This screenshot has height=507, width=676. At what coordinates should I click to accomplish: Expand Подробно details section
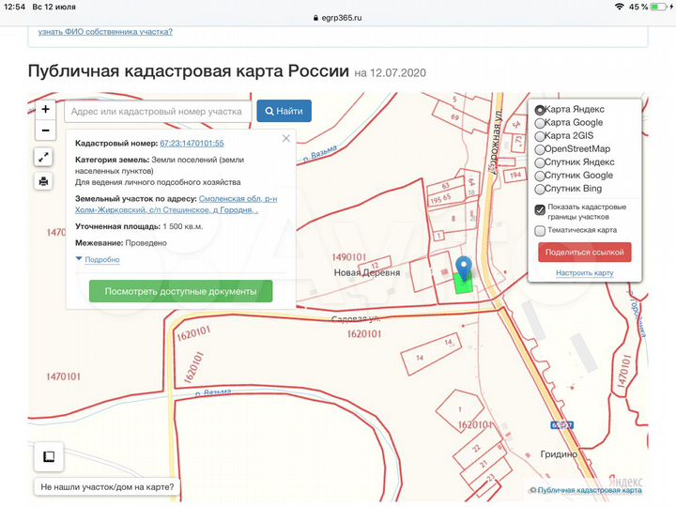[x=101, y=259]
